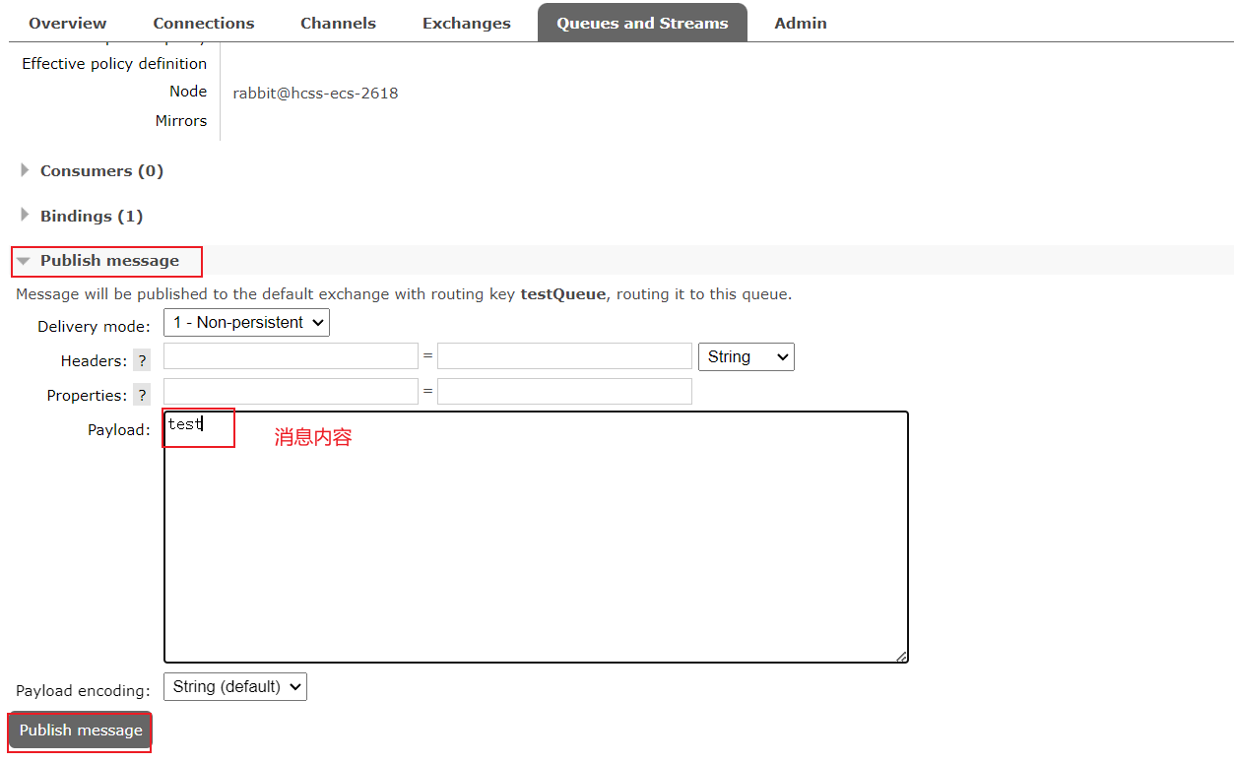Open the Payload encoding dropdown
This screenshot has width=1234, height=762.
click(x=234, y=686)
